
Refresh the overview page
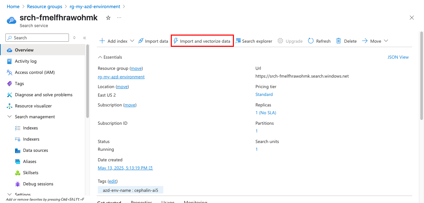point(319,41)
